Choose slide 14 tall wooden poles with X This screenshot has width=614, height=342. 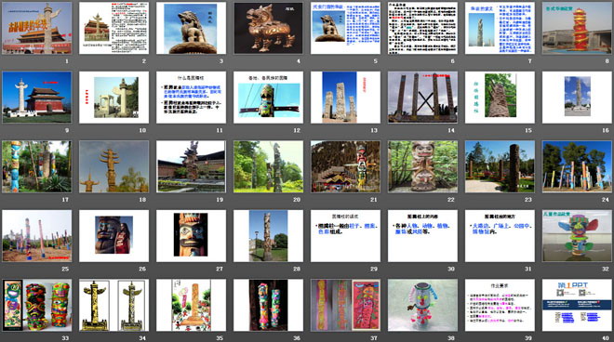(x=422, y=97)
